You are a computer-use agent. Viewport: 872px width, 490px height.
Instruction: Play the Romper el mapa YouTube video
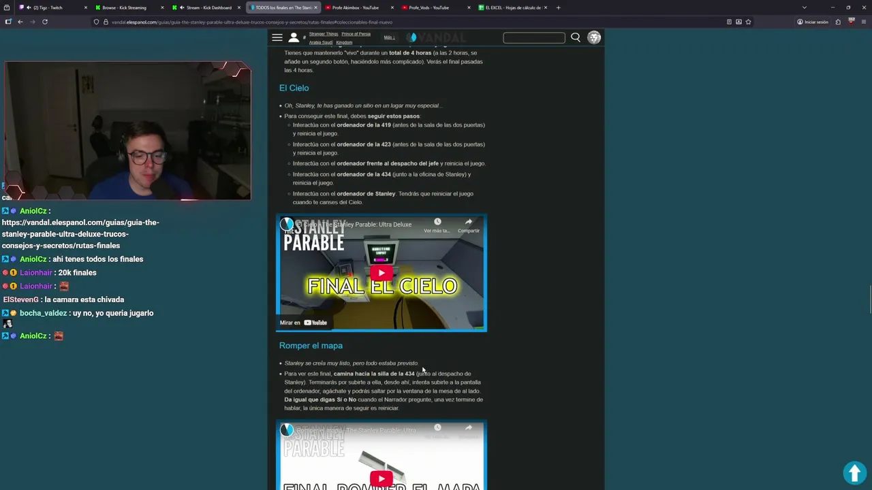click(381, 478)
